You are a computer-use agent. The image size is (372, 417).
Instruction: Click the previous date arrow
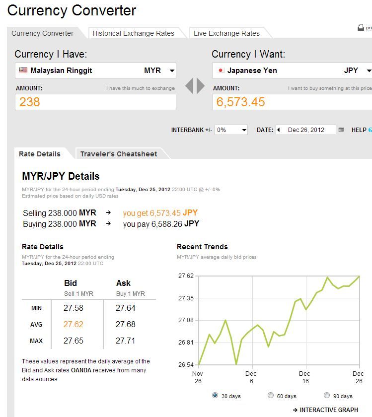click(279, 130)
